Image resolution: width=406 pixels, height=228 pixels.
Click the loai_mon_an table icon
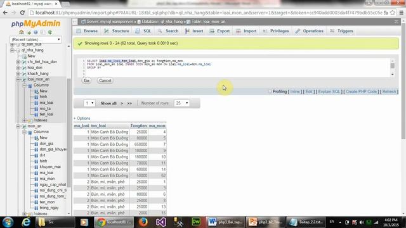(24, 79)
